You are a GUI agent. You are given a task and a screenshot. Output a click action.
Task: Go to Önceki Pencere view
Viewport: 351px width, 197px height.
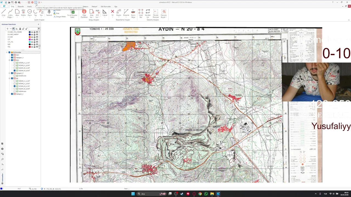tap(156, 14)
